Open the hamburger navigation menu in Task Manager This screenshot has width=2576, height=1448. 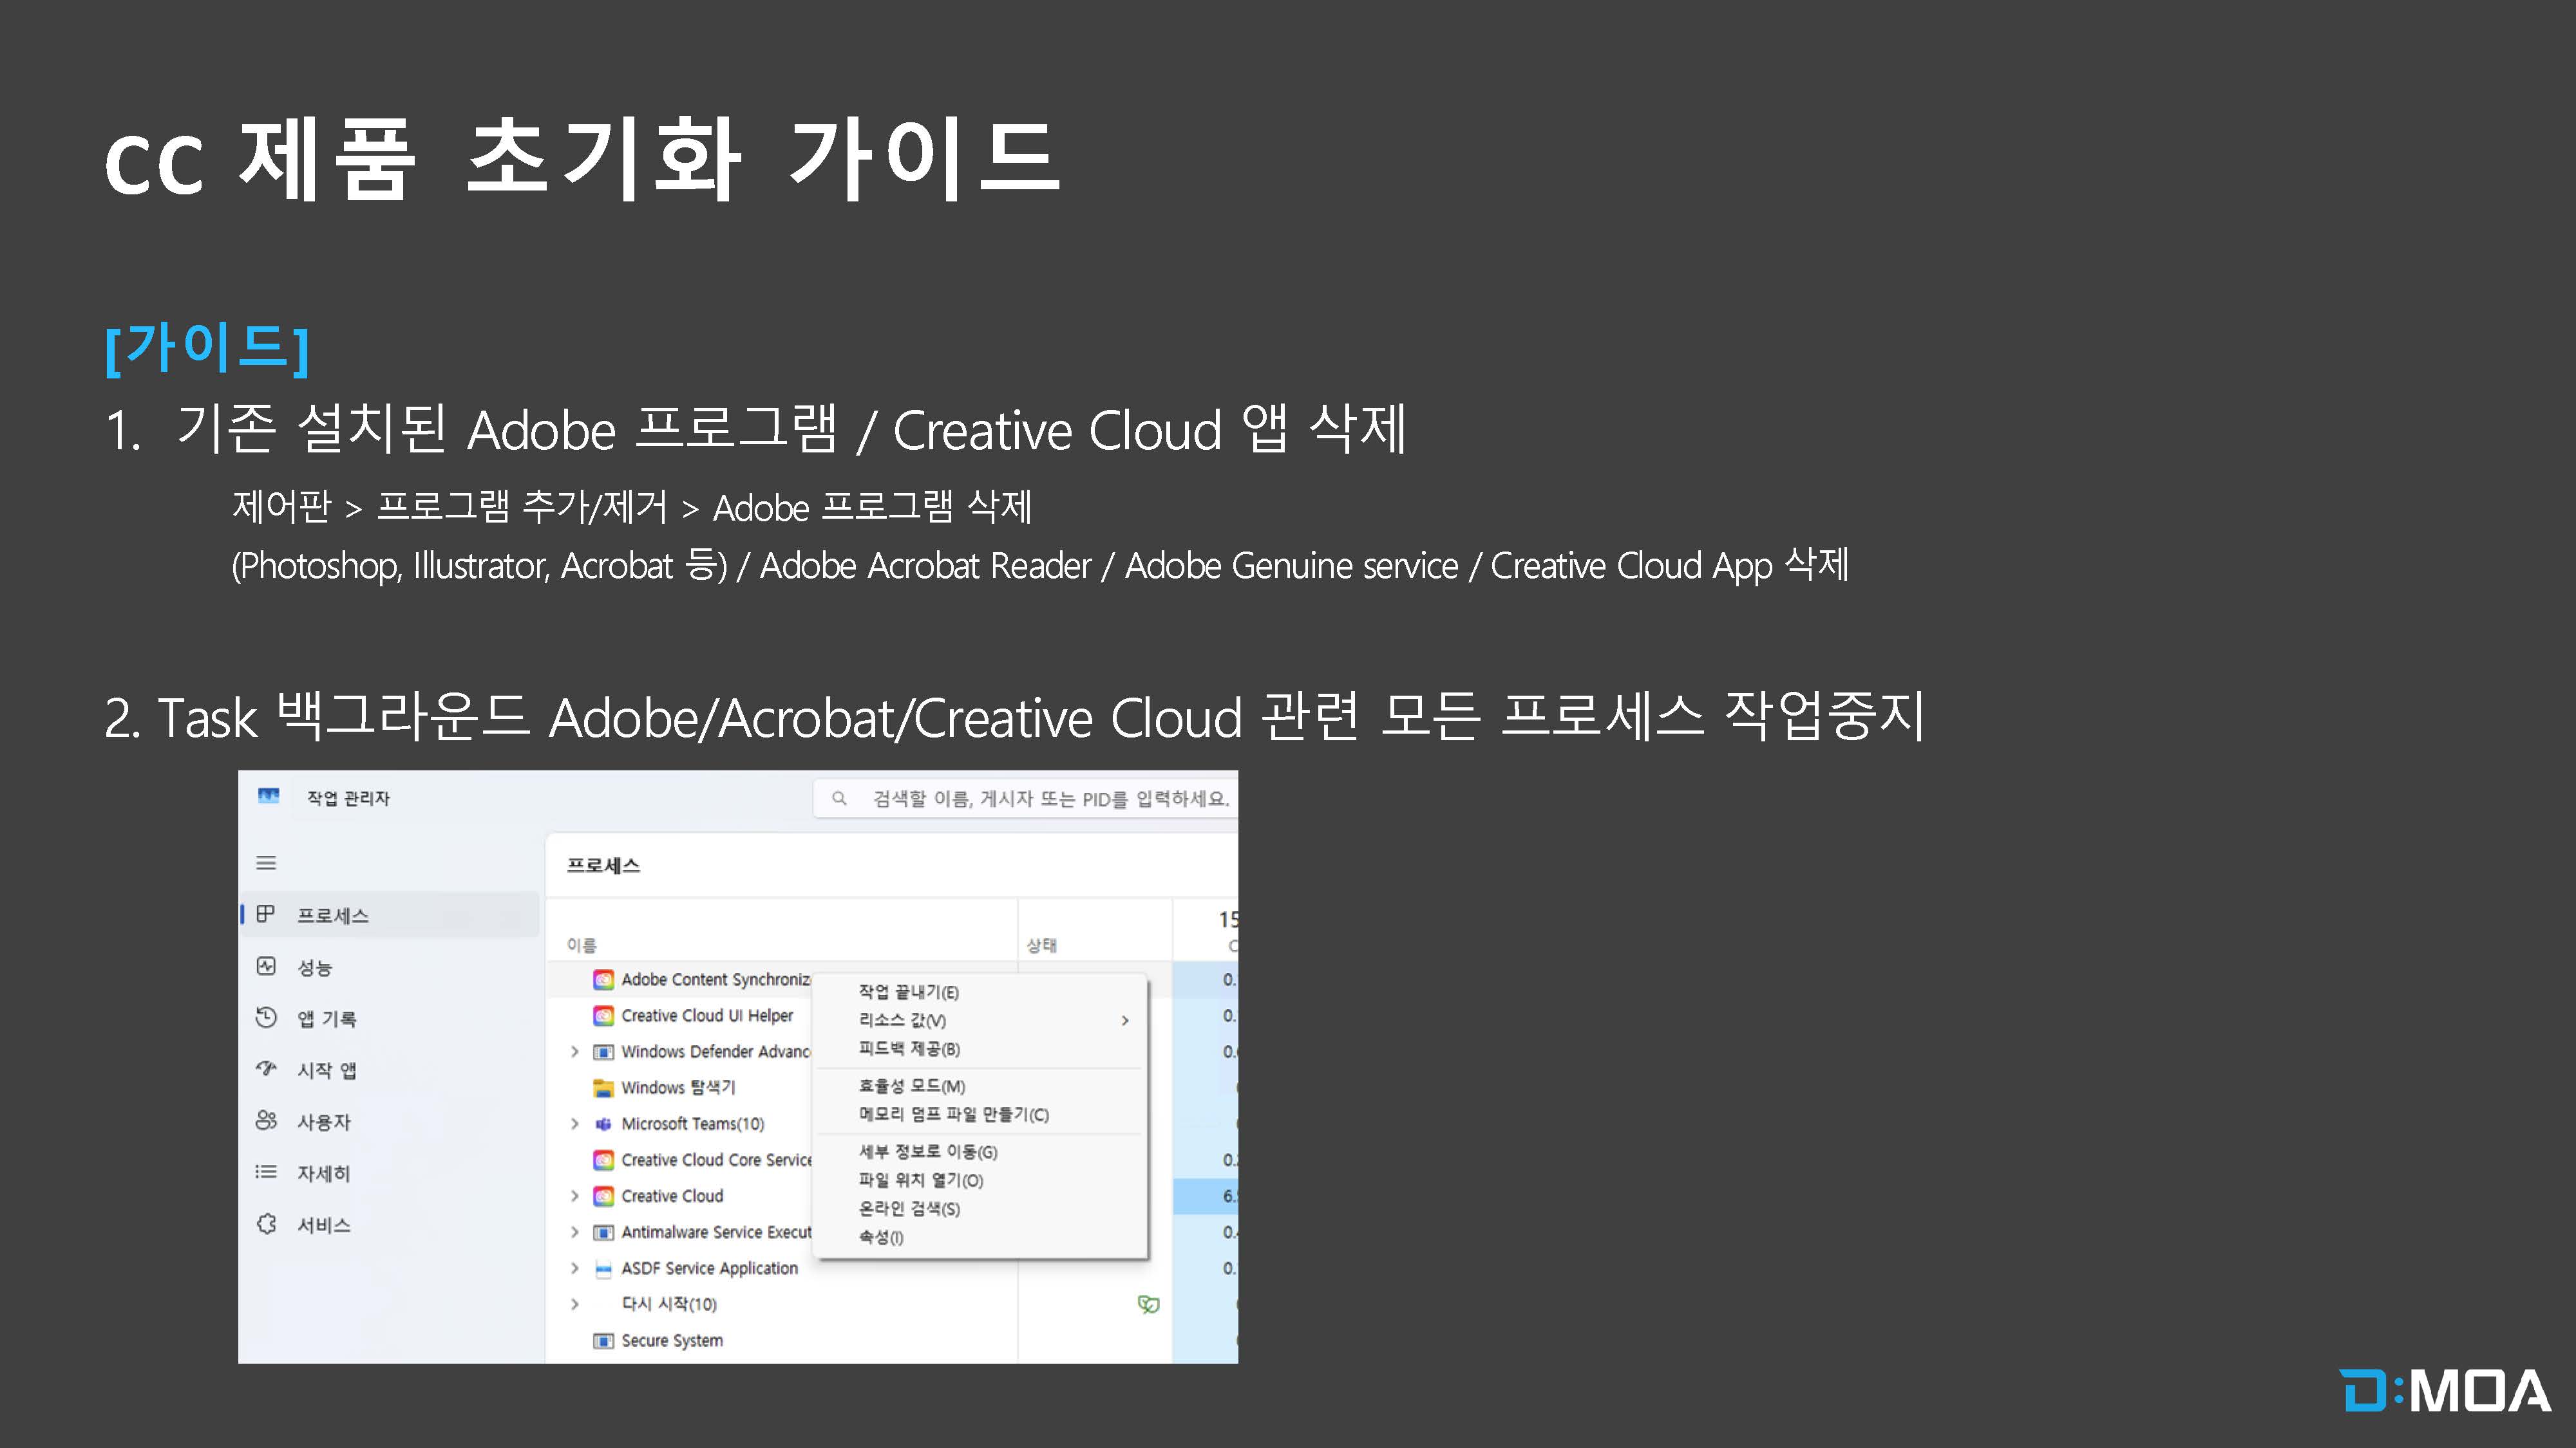[x=266, y=862]
